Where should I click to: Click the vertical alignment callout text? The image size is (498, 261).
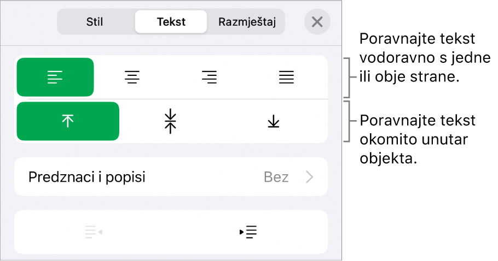417,139
